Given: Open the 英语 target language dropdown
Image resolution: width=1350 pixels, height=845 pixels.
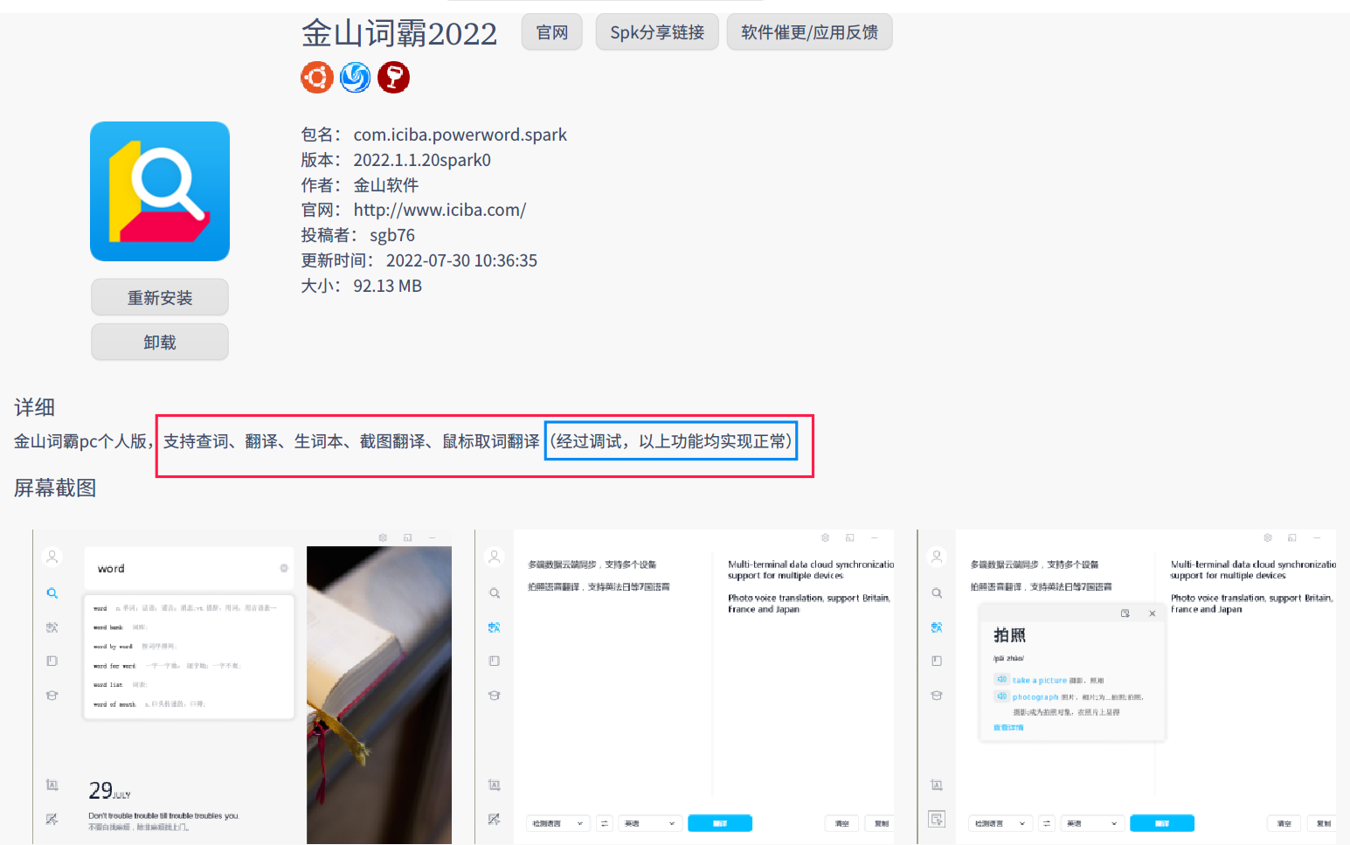Looking at the screenshot, I should (x=650, y=822).
